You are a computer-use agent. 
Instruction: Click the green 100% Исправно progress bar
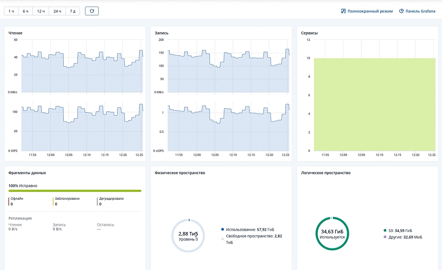(75, 191)
